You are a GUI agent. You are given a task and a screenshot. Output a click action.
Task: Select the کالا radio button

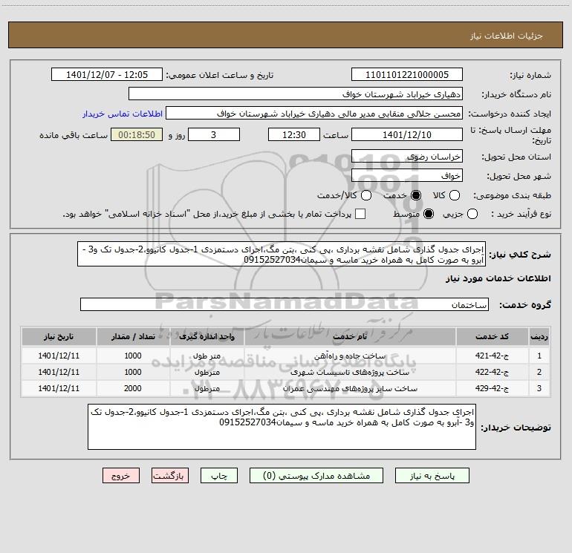tap(454, 195)
